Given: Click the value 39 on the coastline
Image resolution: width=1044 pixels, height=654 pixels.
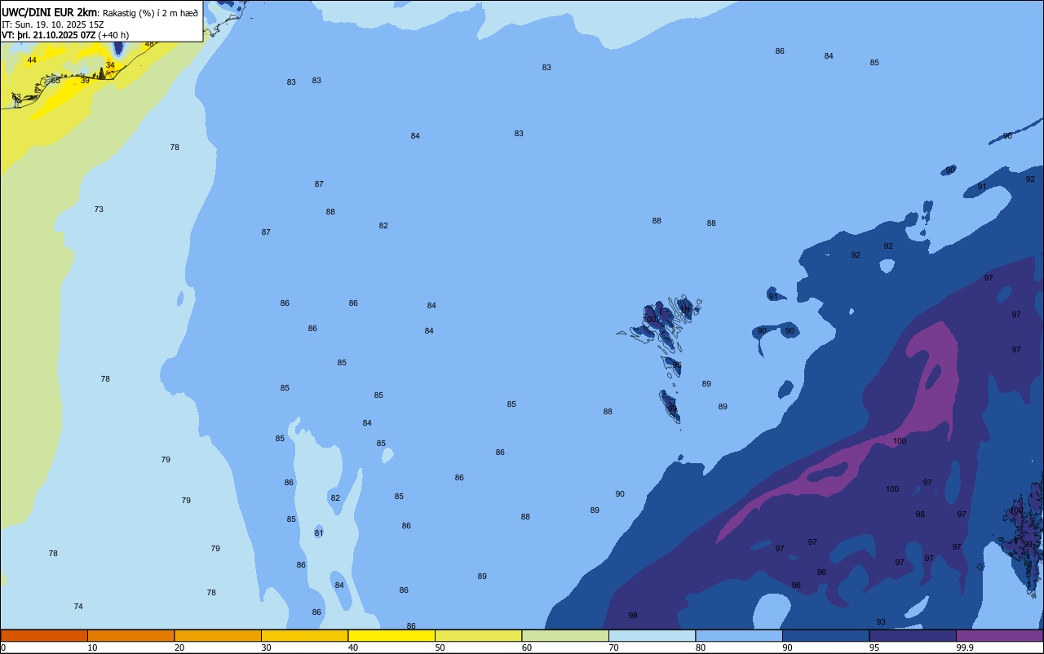Looking at the screenshot, I should 85,80.
